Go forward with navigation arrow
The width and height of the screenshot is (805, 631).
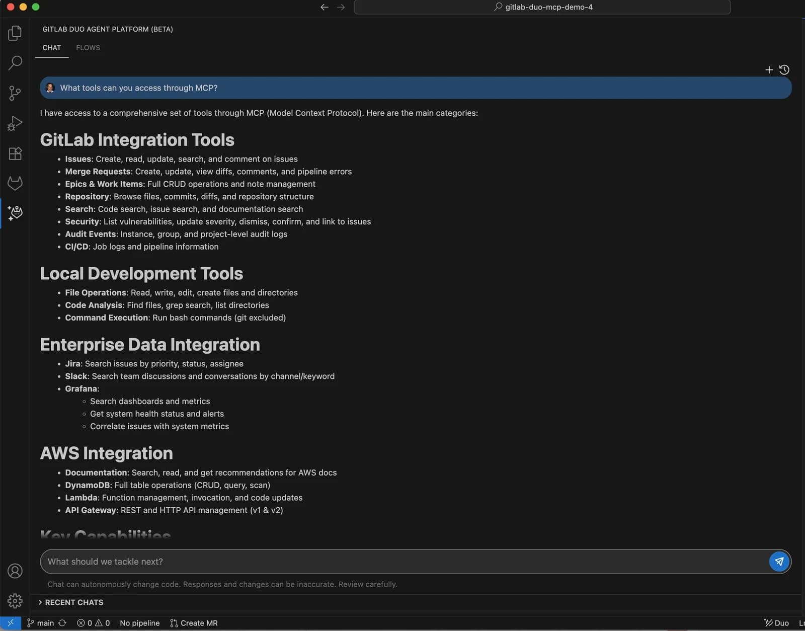pos(341,7)
